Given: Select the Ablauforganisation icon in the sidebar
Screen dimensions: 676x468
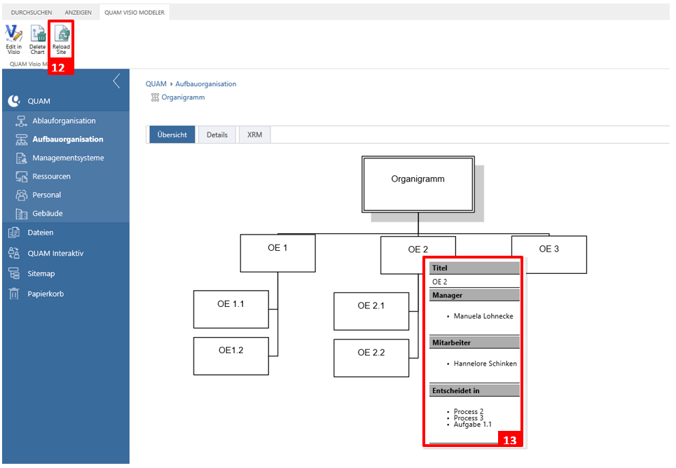Looking at the screenshot, I should coord(21,121).
